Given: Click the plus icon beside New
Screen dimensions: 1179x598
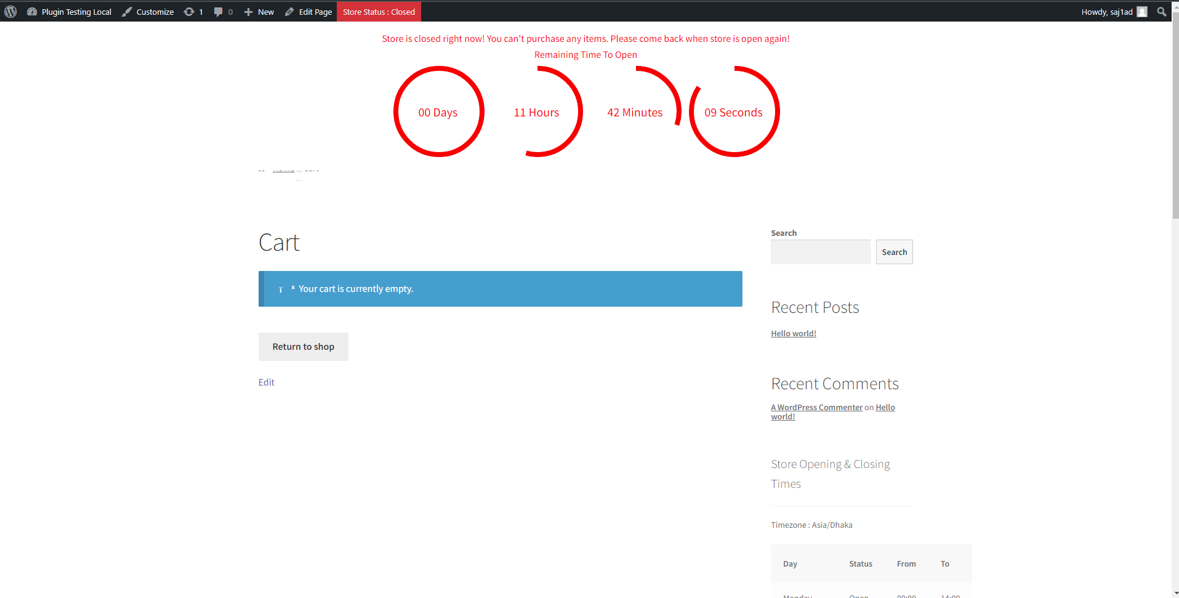Looking at the screenshot, I should point(248,12).
